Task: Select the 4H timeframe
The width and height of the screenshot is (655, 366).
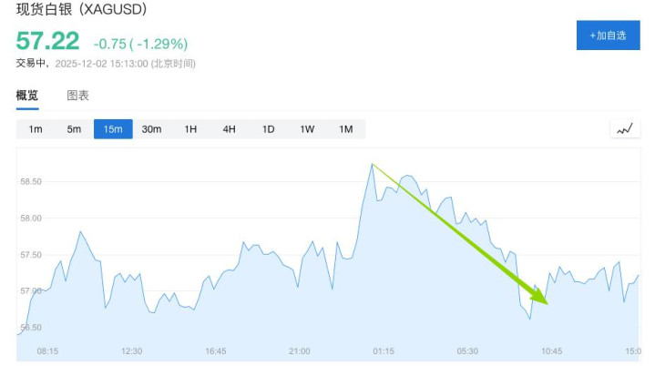Action: click(x=229, y=129)
